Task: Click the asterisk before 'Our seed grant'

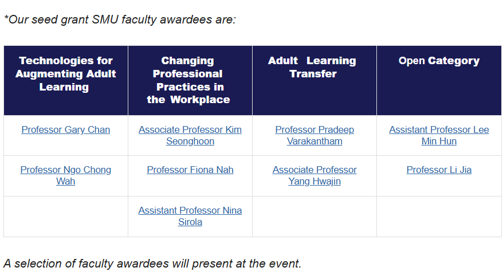Action: coord(6,18)
